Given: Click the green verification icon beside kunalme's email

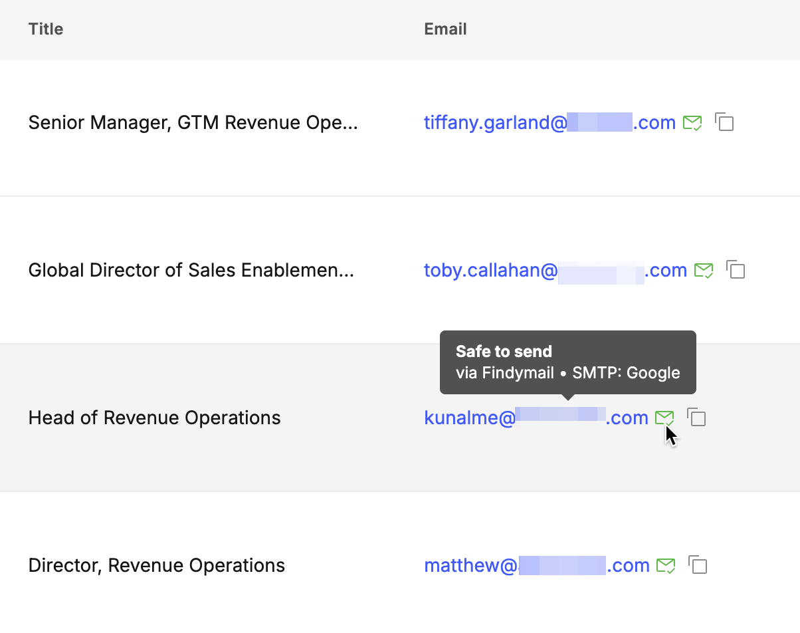Looking at the screenshot, I should pos(664,418).
